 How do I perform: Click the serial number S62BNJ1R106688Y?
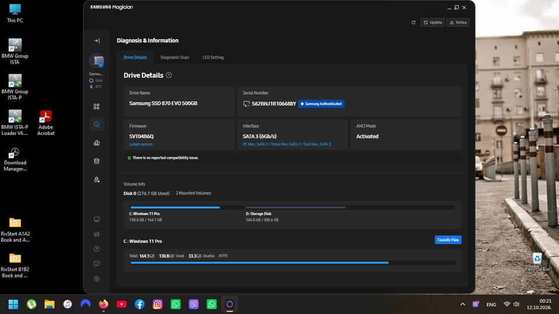[x=274, y=104]
